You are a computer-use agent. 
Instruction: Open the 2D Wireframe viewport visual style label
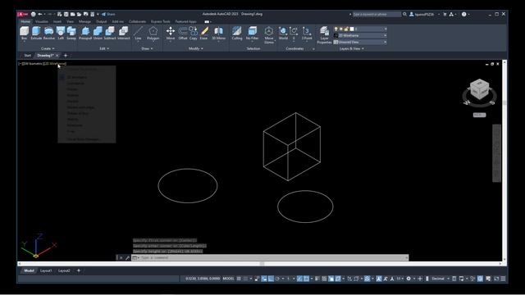(x=55, y=64)
